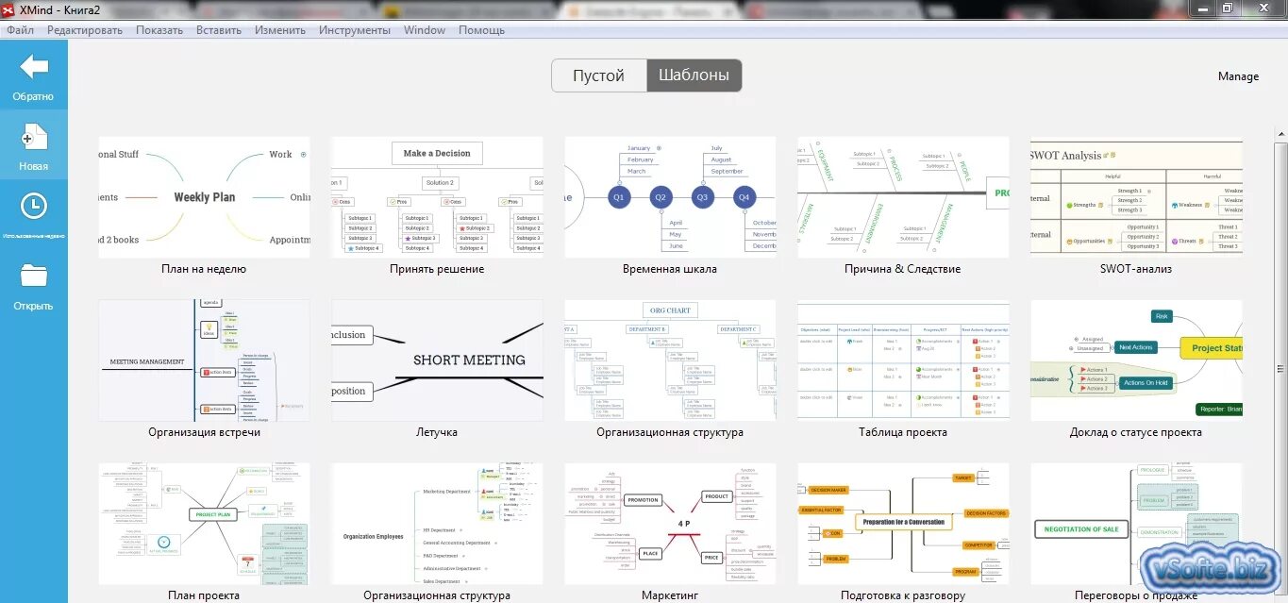Screen dimensions: 1288x603
Task: Click the Таблица проекта label
Action: tap(903, 432)
